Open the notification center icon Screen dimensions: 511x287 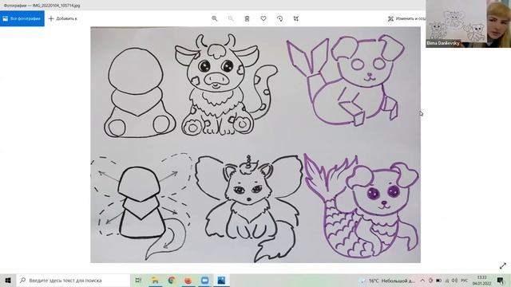point(501,281)
